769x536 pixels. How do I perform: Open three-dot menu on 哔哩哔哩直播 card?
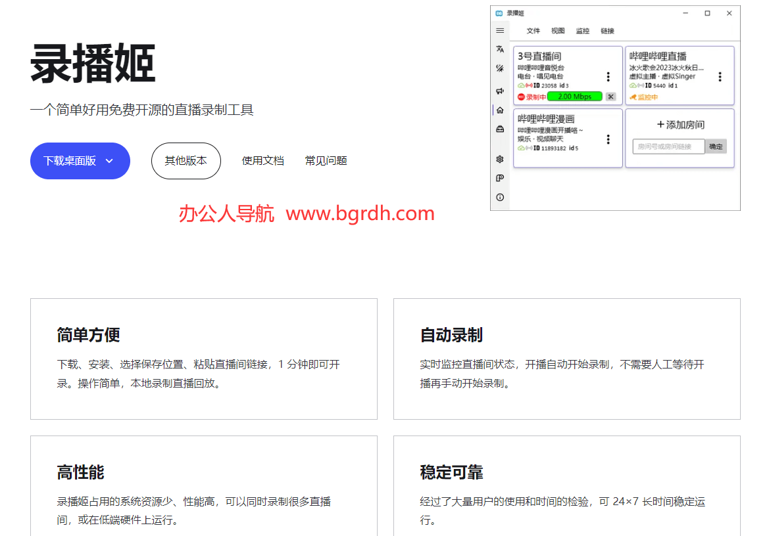pos(720,77)
